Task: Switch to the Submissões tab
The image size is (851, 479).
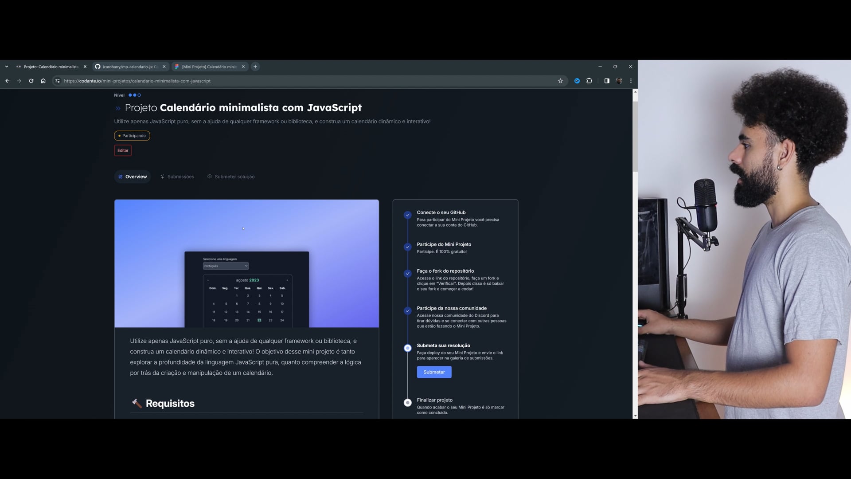Action: tap(177, 177)
